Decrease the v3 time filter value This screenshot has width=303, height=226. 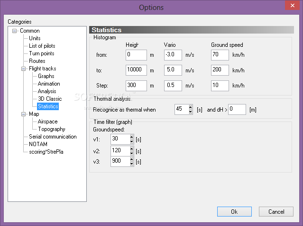(132, 164)
